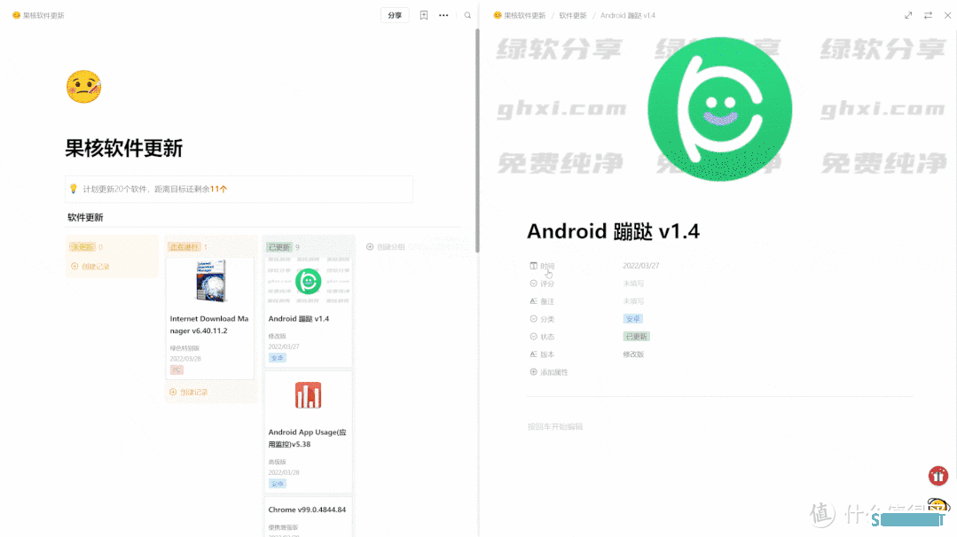
Task: Click the bookmark icon in the top bar
Action: (x=424, y=15)
